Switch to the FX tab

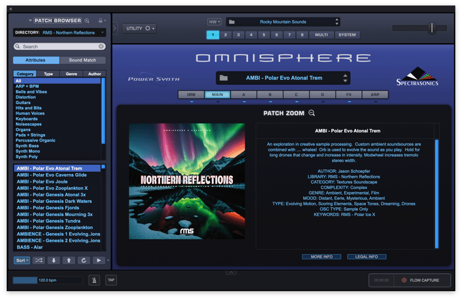point(349,95)
